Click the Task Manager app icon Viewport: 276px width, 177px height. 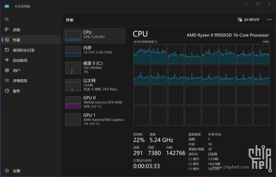point(7,6)
